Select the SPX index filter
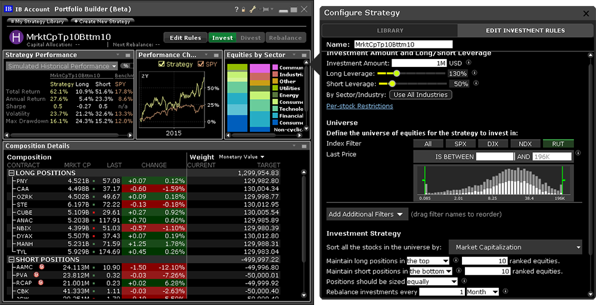 (460, 144)
